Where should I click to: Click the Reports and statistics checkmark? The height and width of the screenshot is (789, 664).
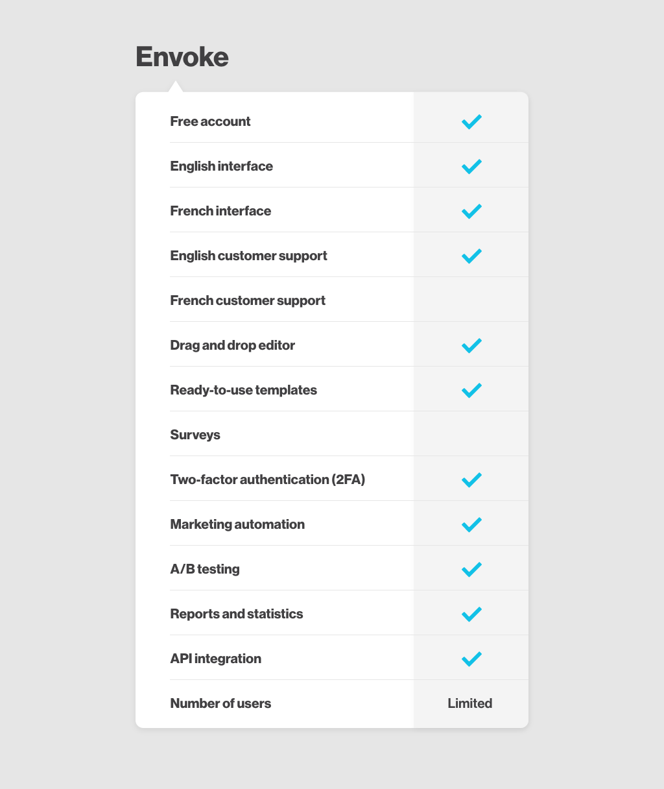click(471, 614)
